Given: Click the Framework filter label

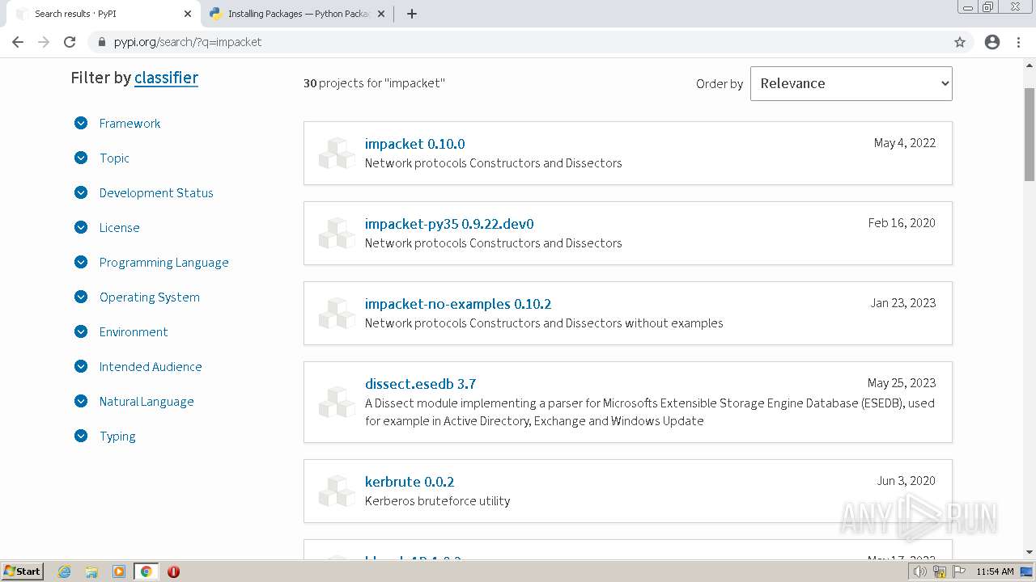Looking at the screenshot, I should pos(129,124).
